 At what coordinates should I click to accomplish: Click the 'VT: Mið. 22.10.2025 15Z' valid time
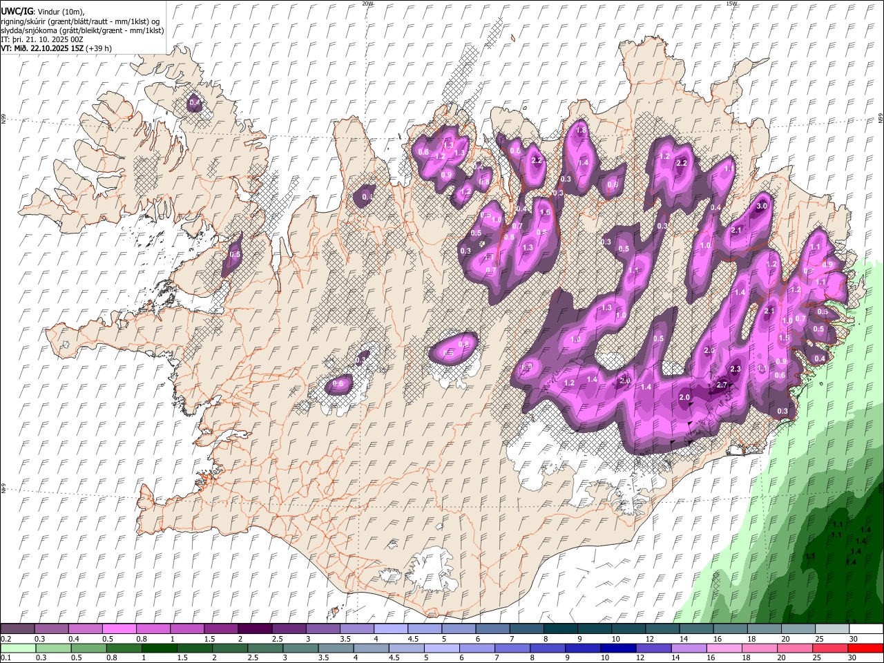43,48
